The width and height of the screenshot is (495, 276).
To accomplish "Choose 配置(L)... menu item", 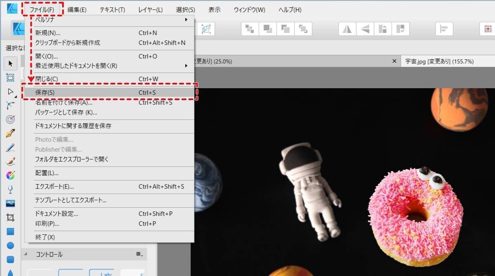I will pyautogui.click(x=109, y=173).
